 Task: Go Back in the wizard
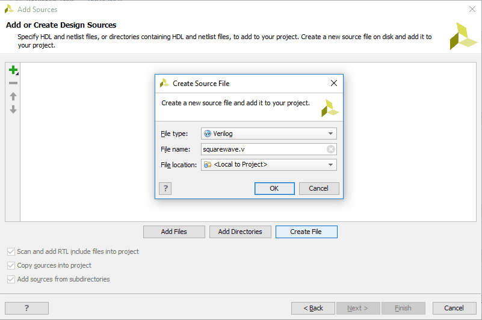point(313,308)
